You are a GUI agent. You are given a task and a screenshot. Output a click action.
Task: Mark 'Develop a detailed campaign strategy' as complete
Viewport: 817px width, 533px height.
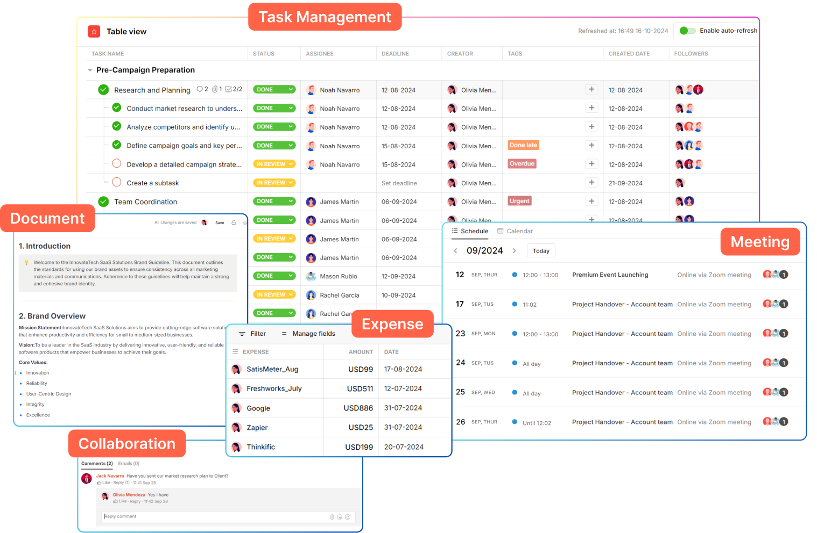117,164
